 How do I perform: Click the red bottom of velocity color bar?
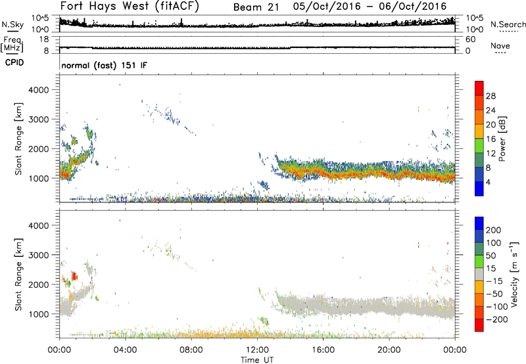[479, 325]
